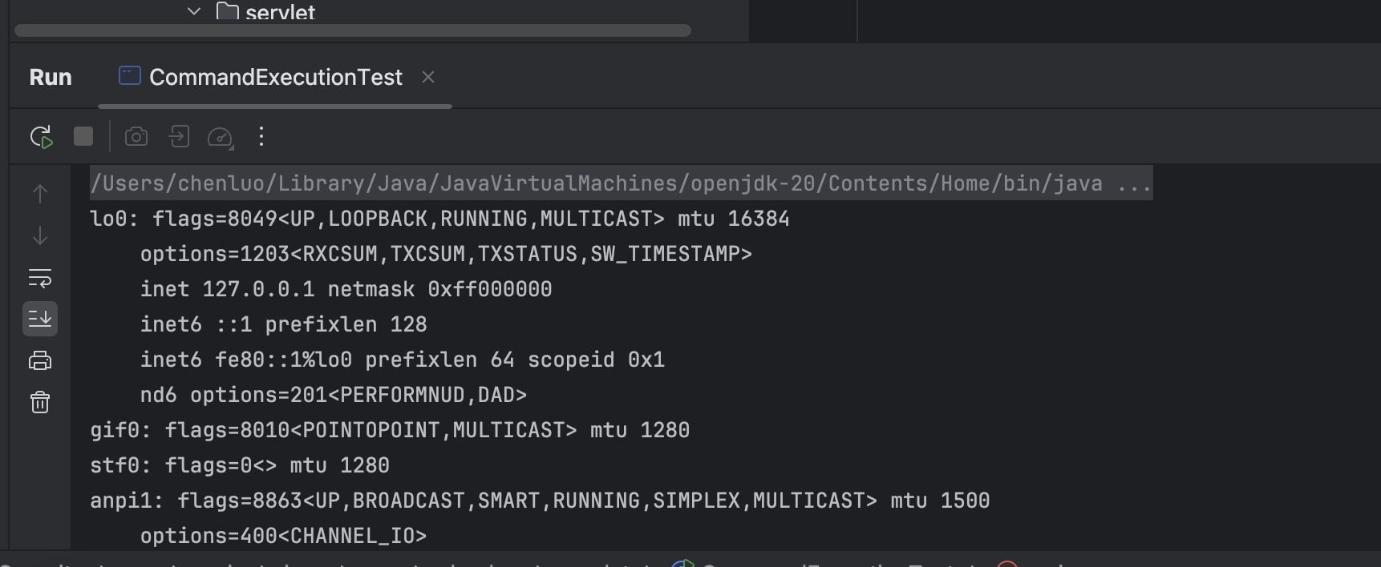Screen dimensions: 1381x567
Task: Go to previous stack trace with up arrow
Action: click(x=40, y=194)
